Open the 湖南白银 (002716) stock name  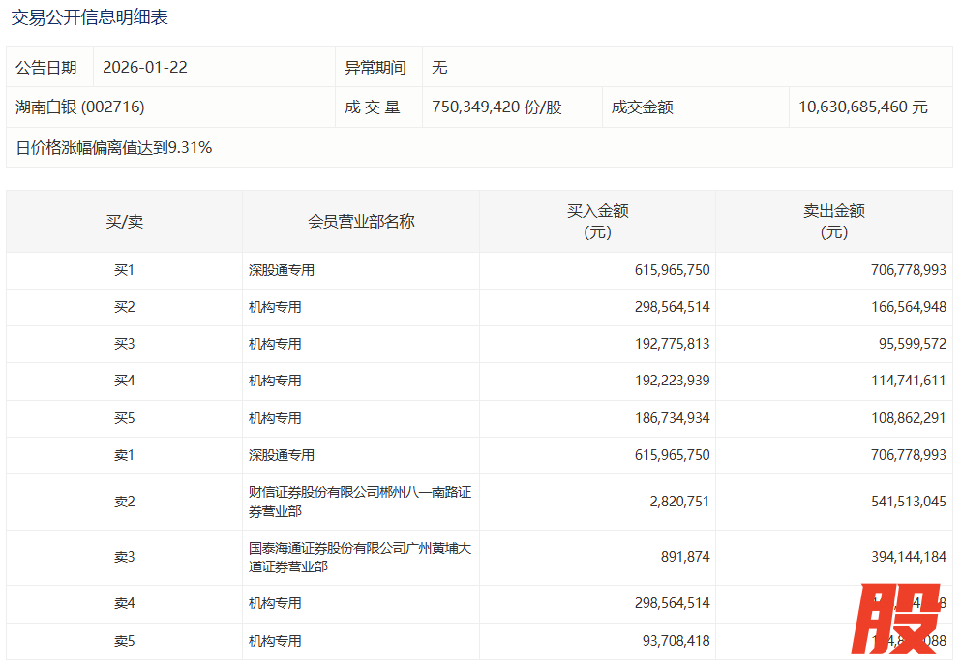click(x=80, y=107)
